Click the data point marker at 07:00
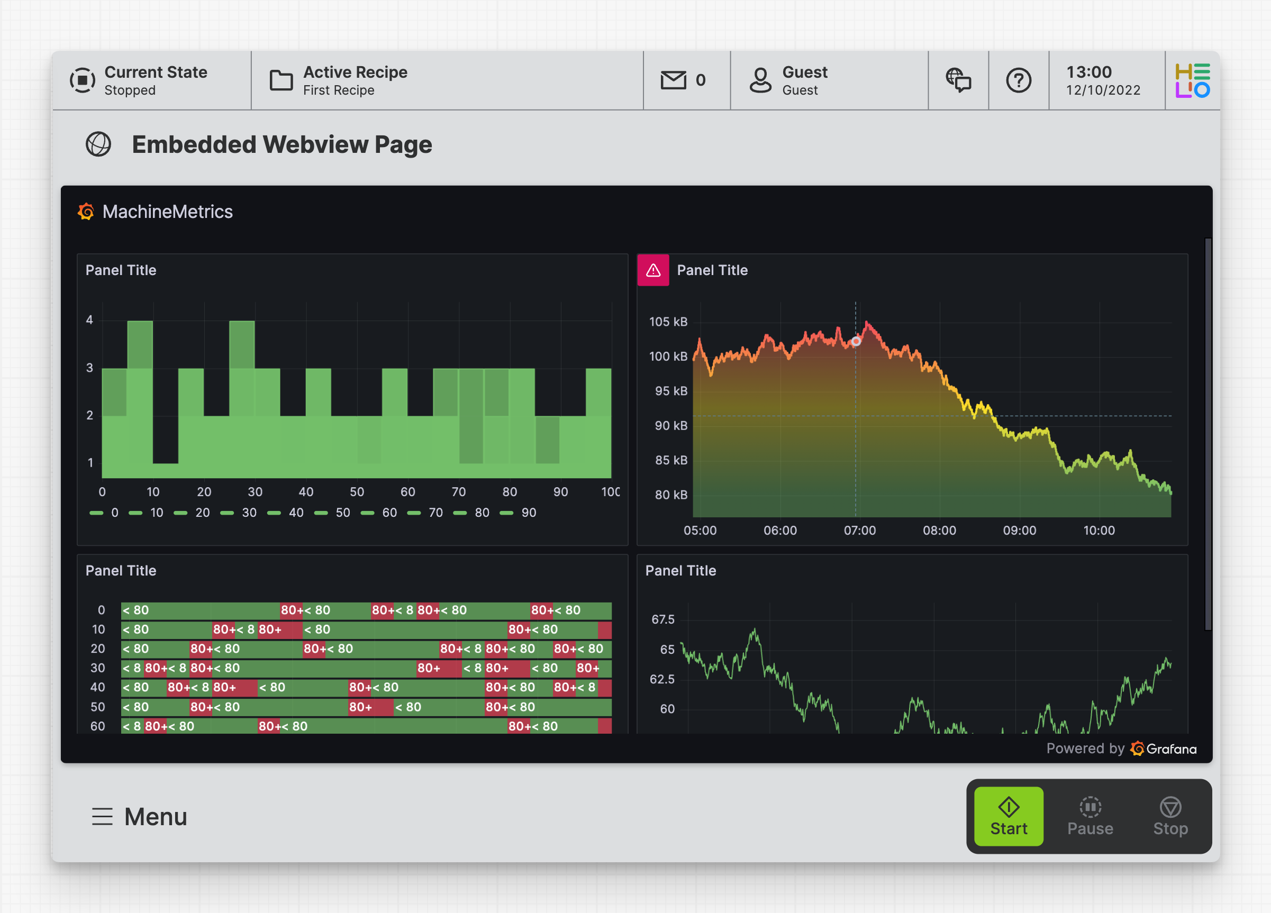Screen dimensions: 1271x913 pyautogui.click(x=856, y=341)
